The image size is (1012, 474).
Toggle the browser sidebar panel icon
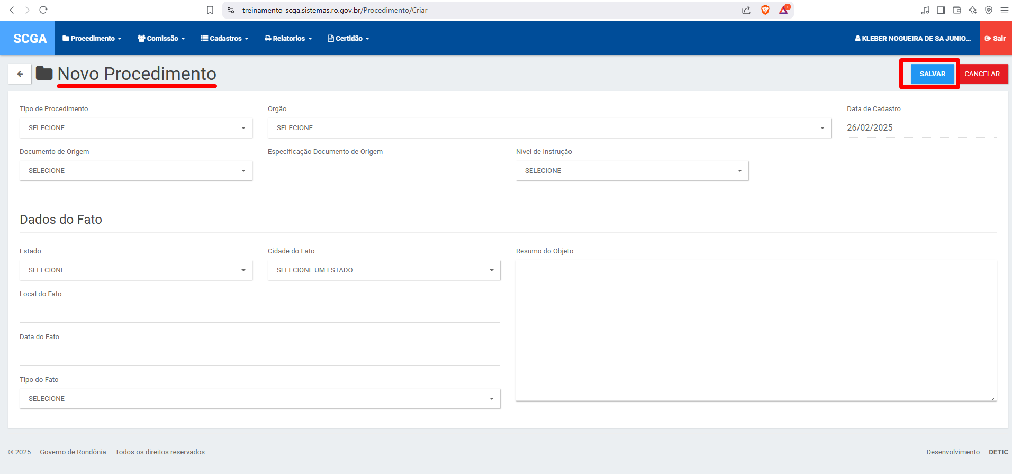point(941,10)
